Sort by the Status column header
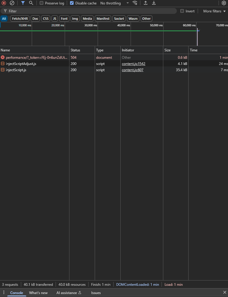This screenshot has width=228, height=297. (x=82, y=50)
